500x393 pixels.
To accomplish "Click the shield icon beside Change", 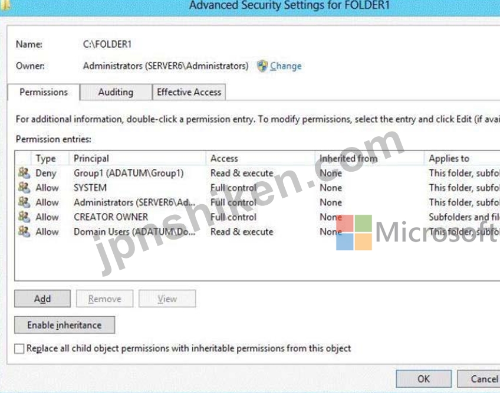I will pos(262,65).
